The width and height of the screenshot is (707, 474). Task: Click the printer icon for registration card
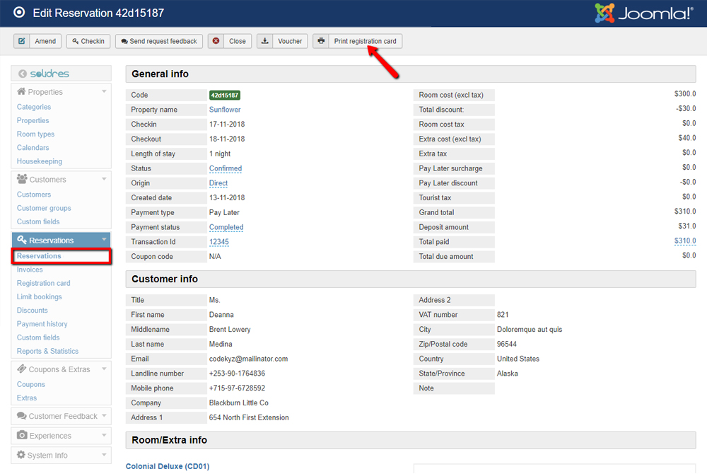(x=322, y=41)
